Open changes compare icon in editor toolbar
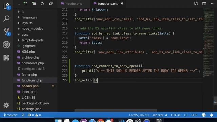The height and width of the screenshot is (122, 217). point(196,4)
